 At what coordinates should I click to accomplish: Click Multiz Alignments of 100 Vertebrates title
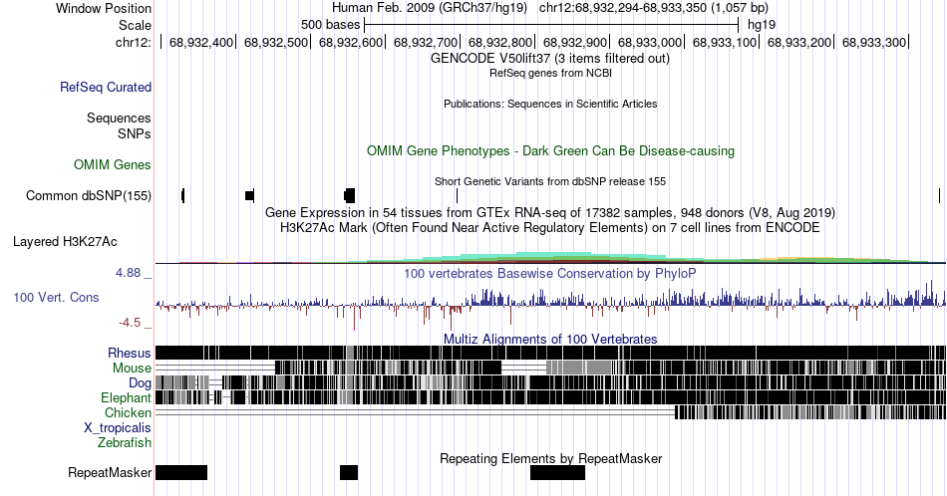coord(550,339)
